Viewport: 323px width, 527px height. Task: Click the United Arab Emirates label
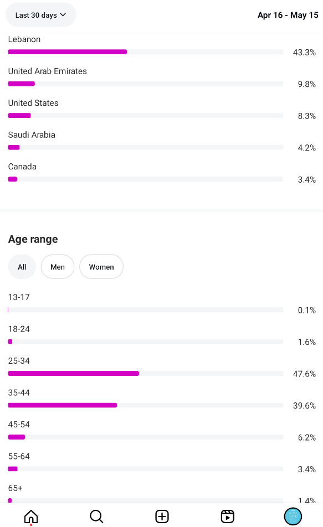point(48,71)
